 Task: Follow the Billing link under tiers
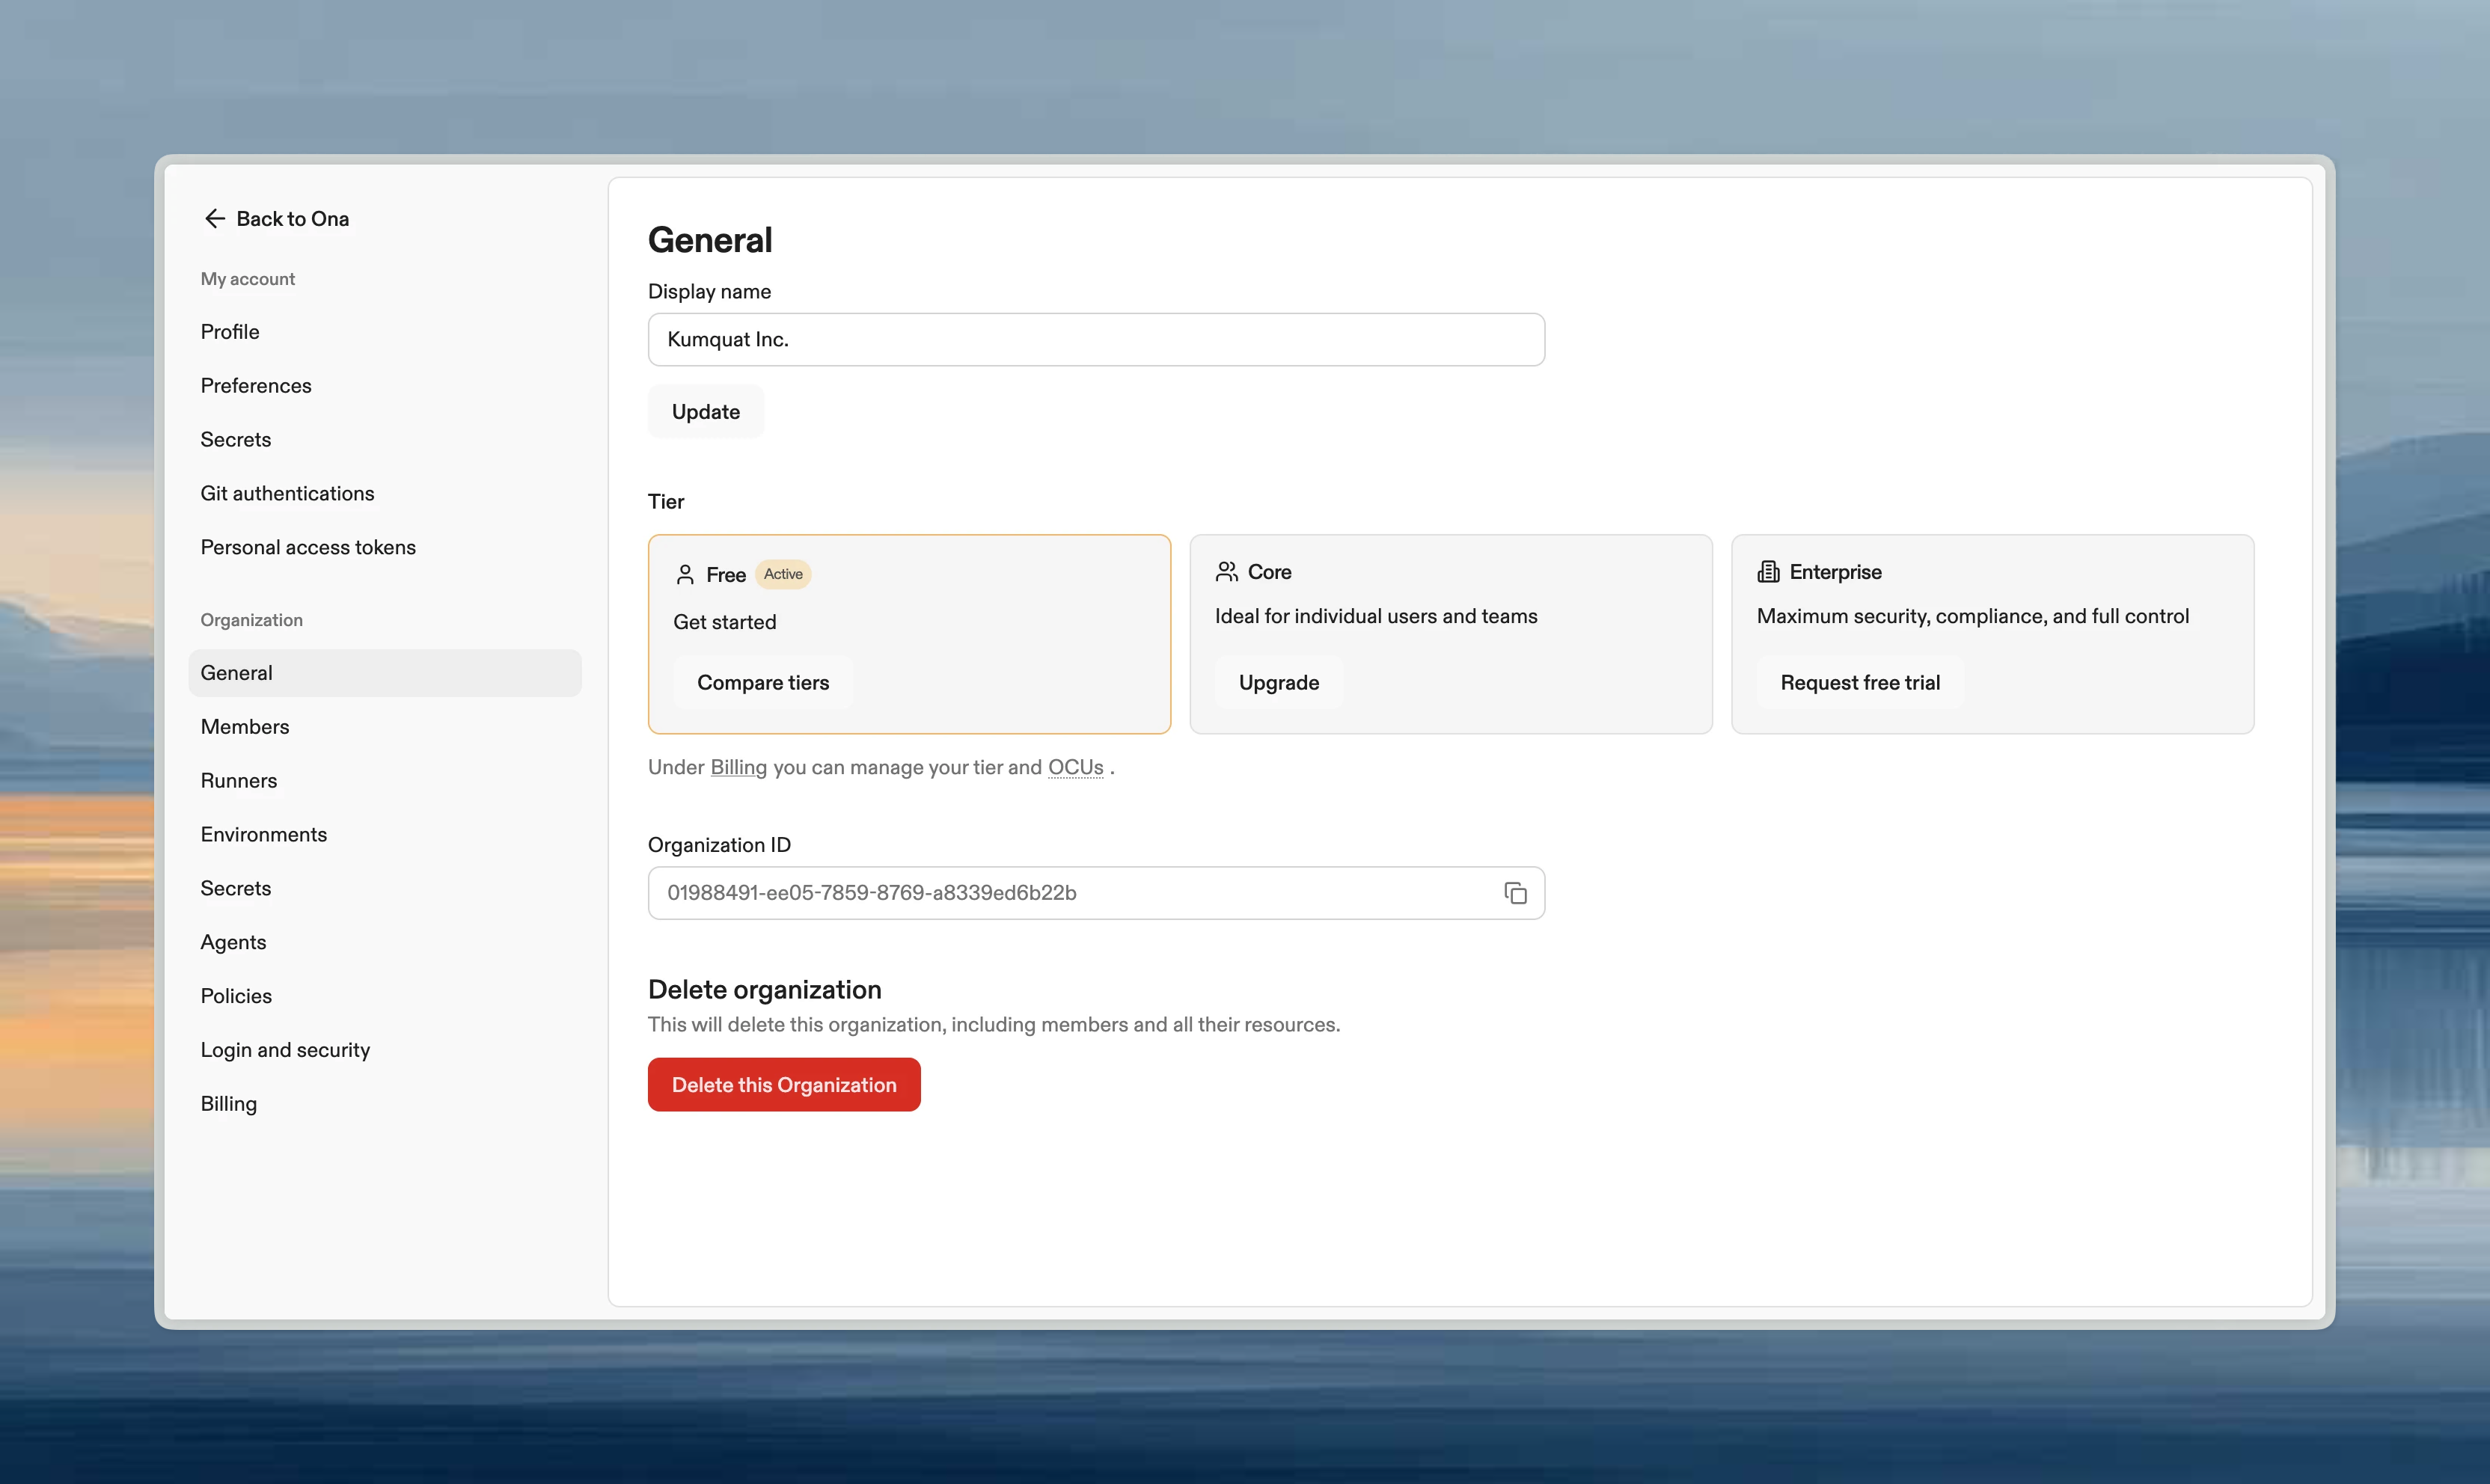point(738,767)
